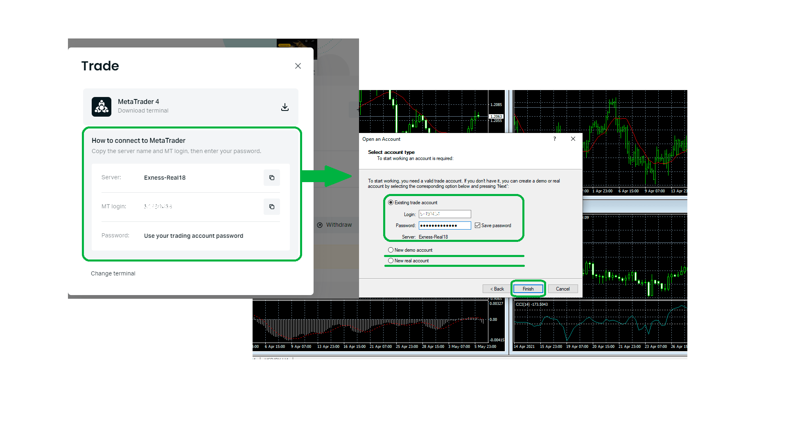The image size is (786, 442).
Task: Click the copy icon next to MT login field
Action: pyautogui.click(x=271, y=207)
